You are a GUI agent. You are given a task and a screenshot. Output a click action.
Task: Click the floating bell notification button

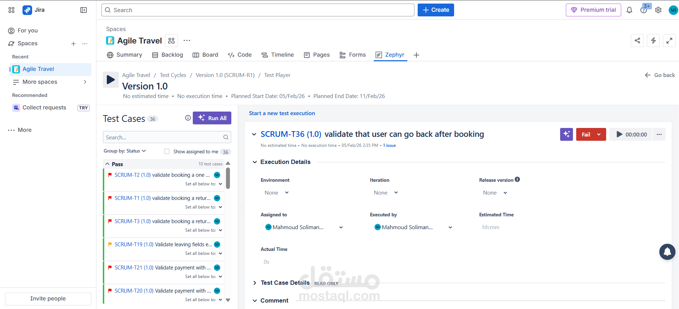(667, 252)
